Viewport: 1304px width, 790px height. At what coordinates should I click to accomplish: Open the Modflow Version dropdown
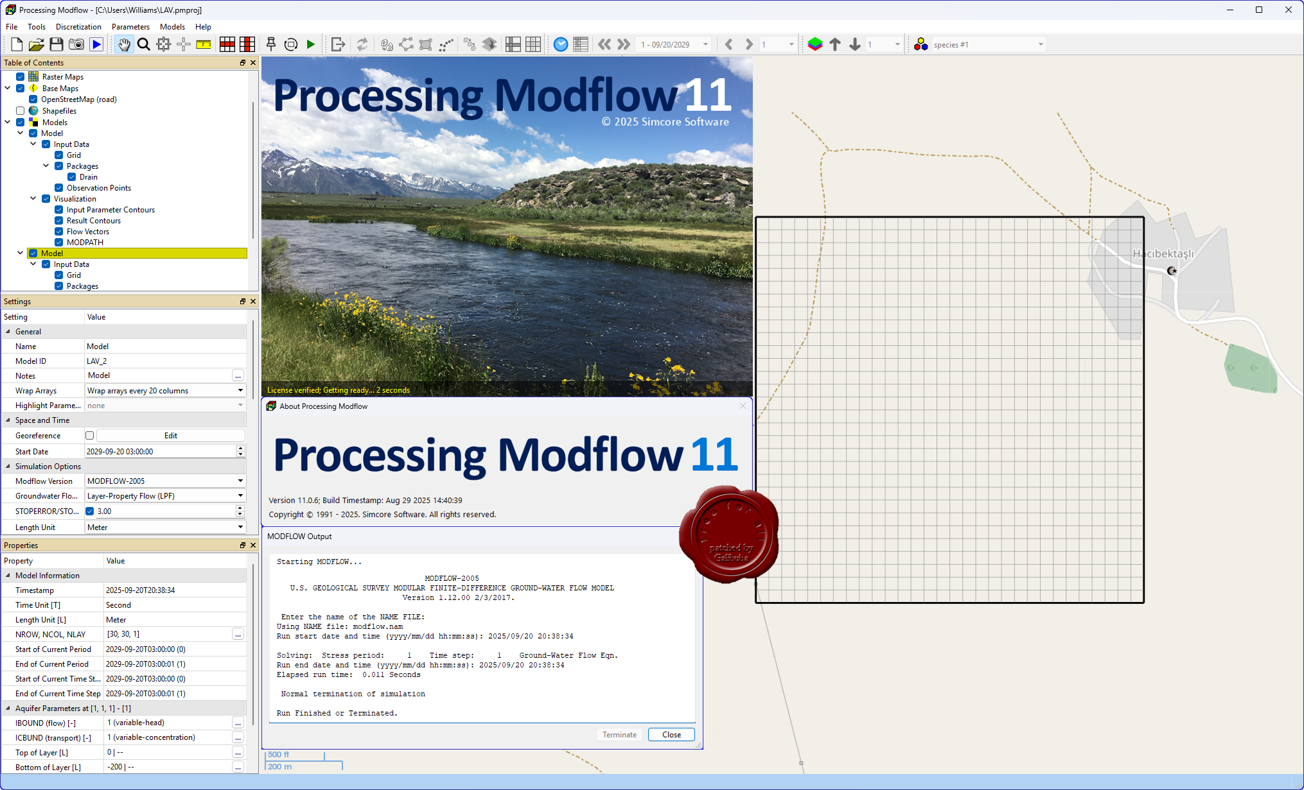240,481
